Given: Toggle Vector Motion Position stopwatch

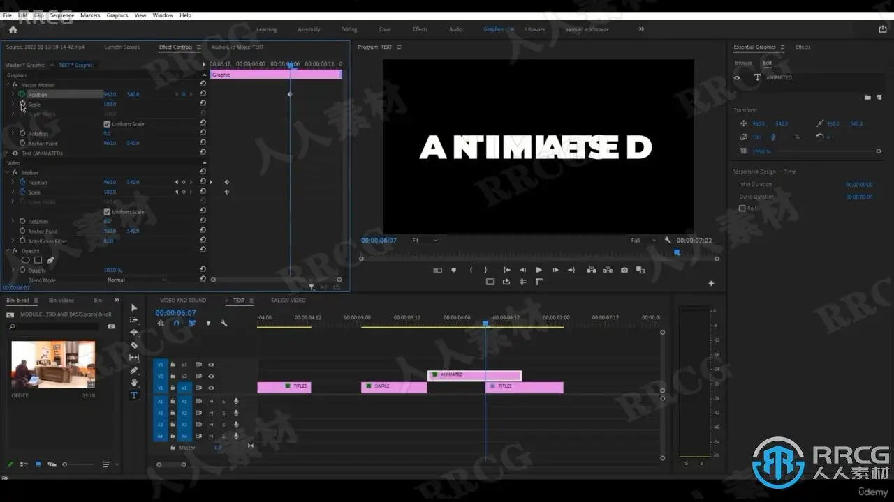Looking at the screenshot, I should tap(22, 94).
